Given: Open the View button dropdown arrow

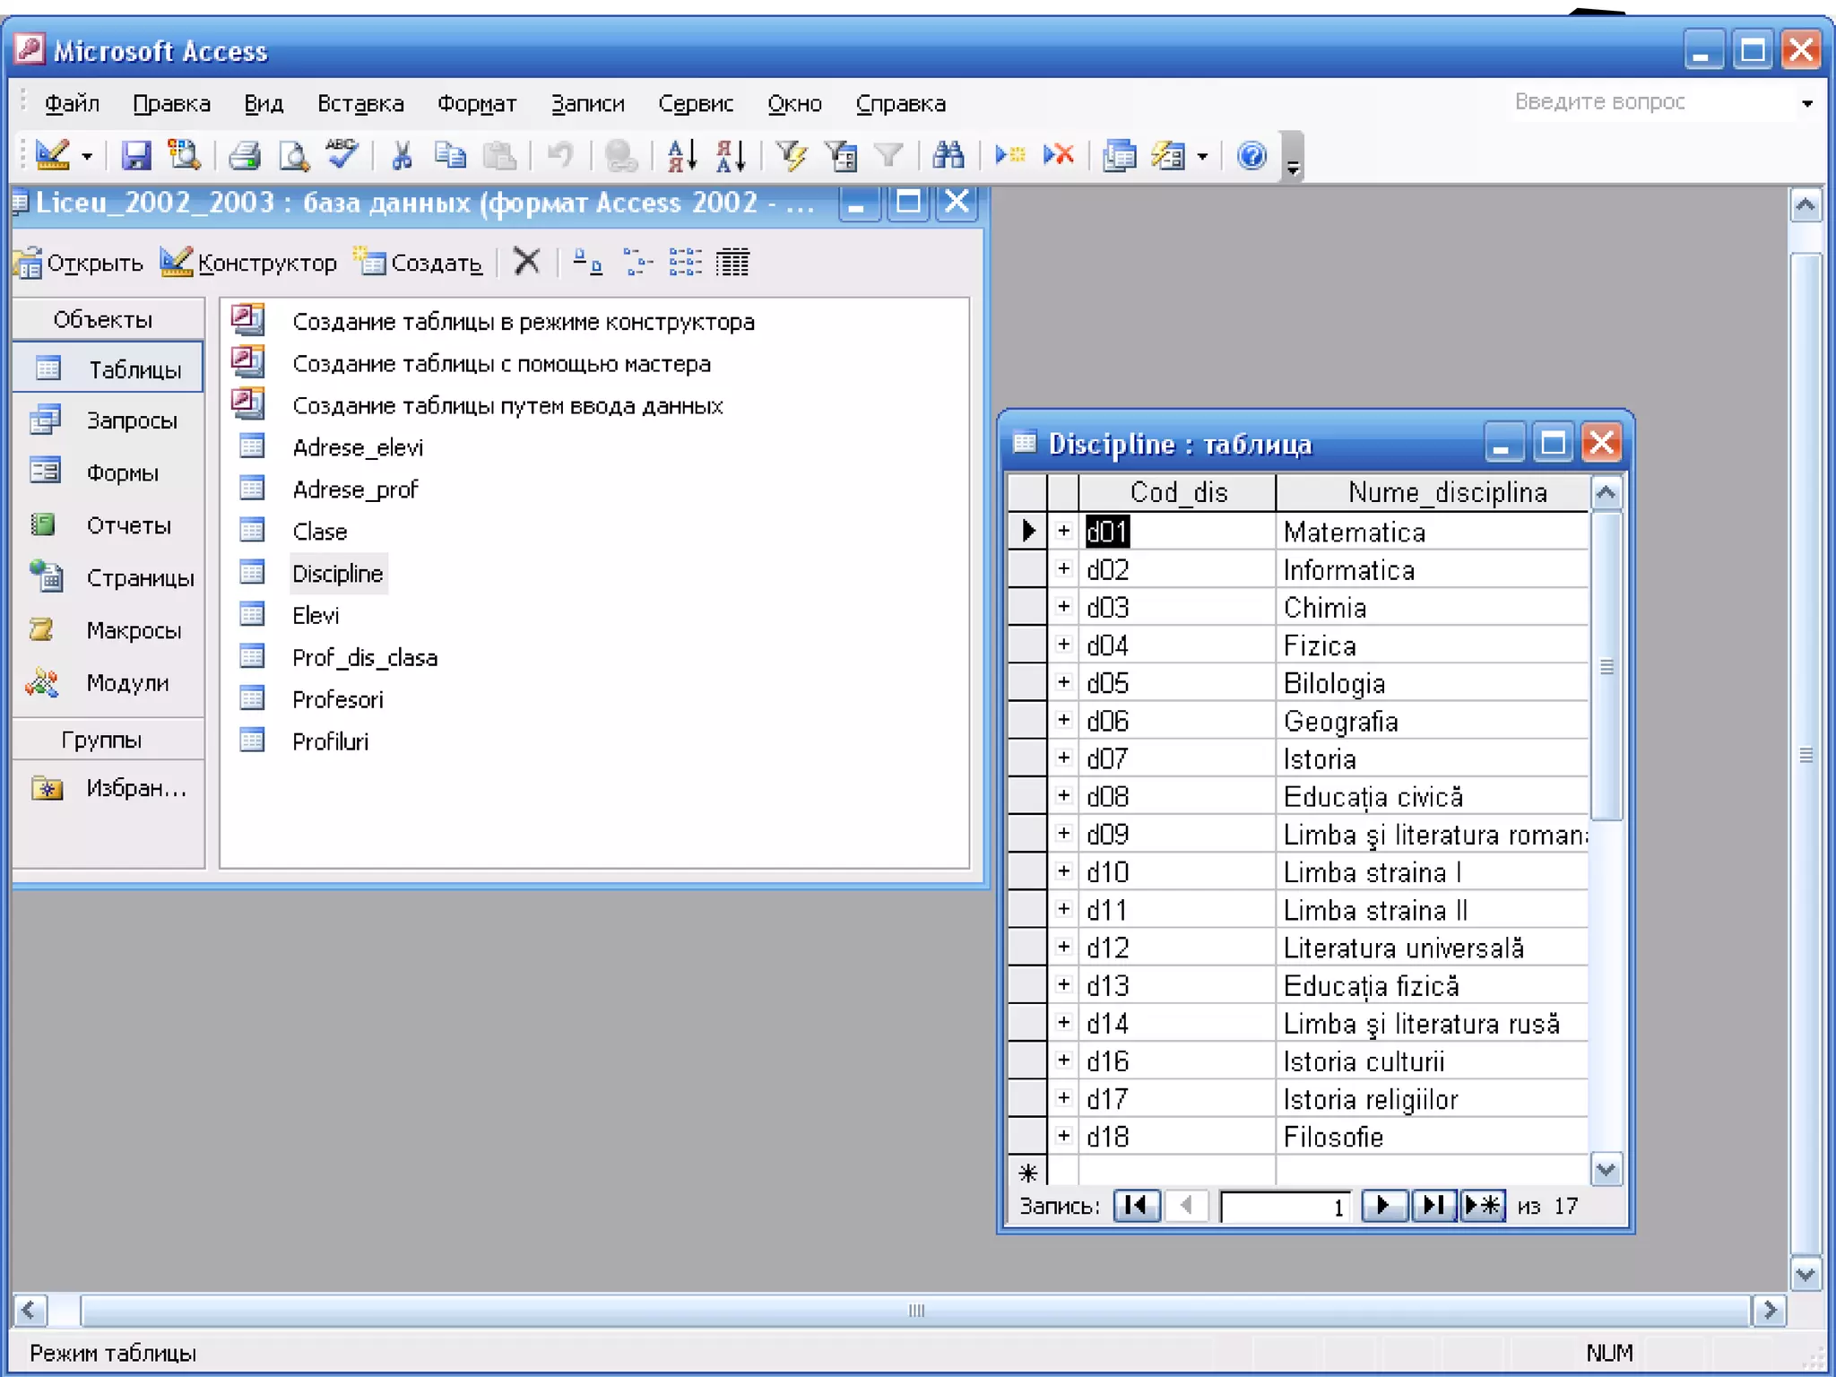Looking at the screenshot, I should pyautogui.click(x=87, y=157).
